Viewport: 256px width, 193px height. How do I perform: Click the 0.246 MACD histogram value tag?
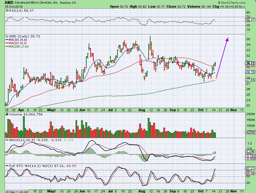pos(250,151)
